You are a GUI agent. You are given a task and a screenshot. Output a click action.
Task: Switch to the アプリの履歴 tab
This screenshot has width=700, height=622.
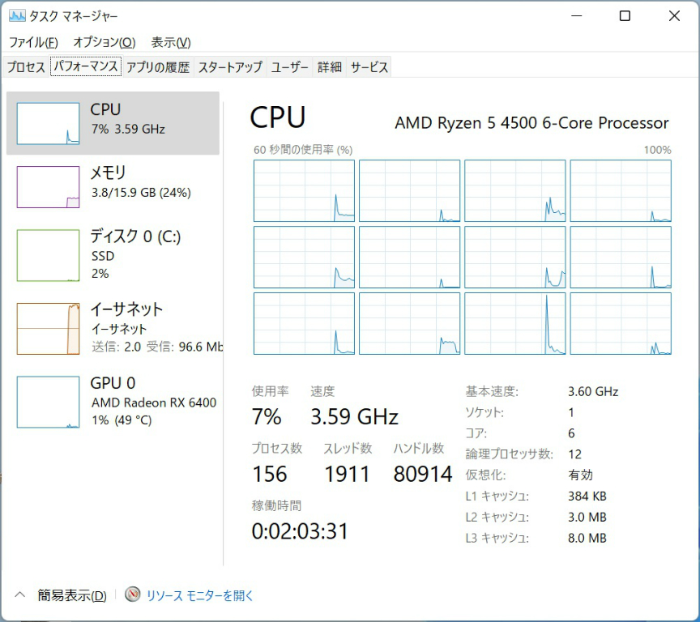(x=157, y=67)
